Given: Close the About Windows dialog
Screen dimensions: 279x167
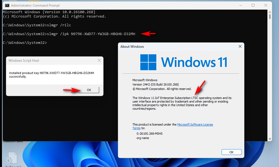Looking at the screenshot, I should pyautogui.click(x=240, y=46).
